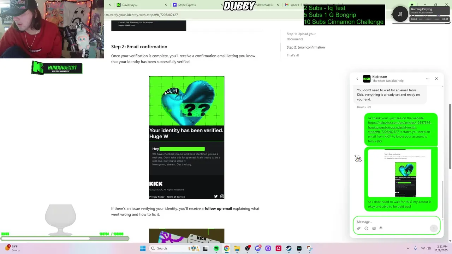The height and width of the screenshot is (254, 452).
Task: Jump to Step 2: Email confirmation section
Action: [306, 47]
